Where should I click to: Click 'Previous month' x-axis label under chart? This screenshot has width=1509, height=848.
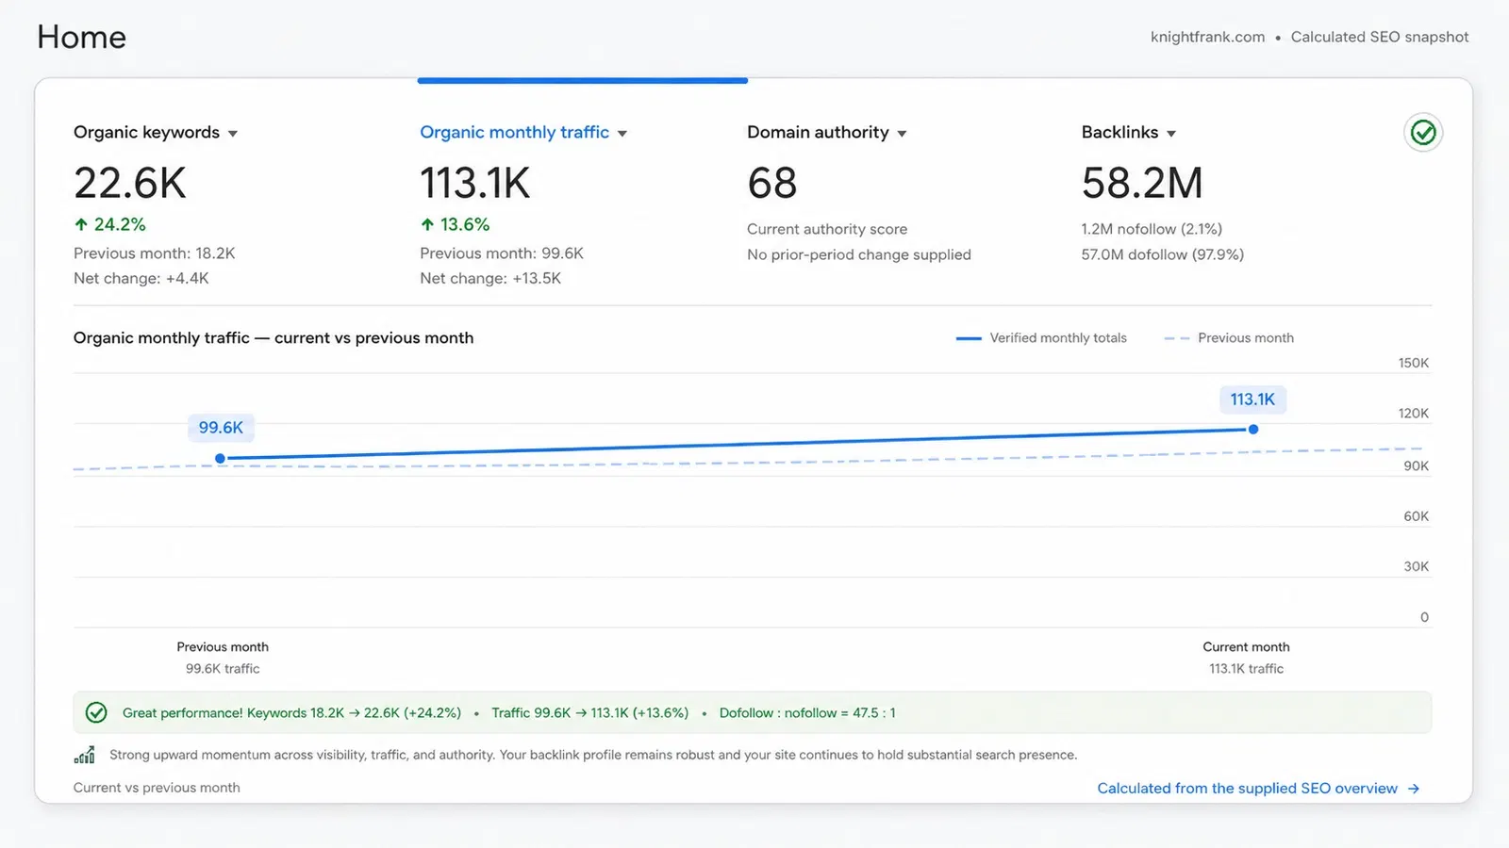coord(223,647)
